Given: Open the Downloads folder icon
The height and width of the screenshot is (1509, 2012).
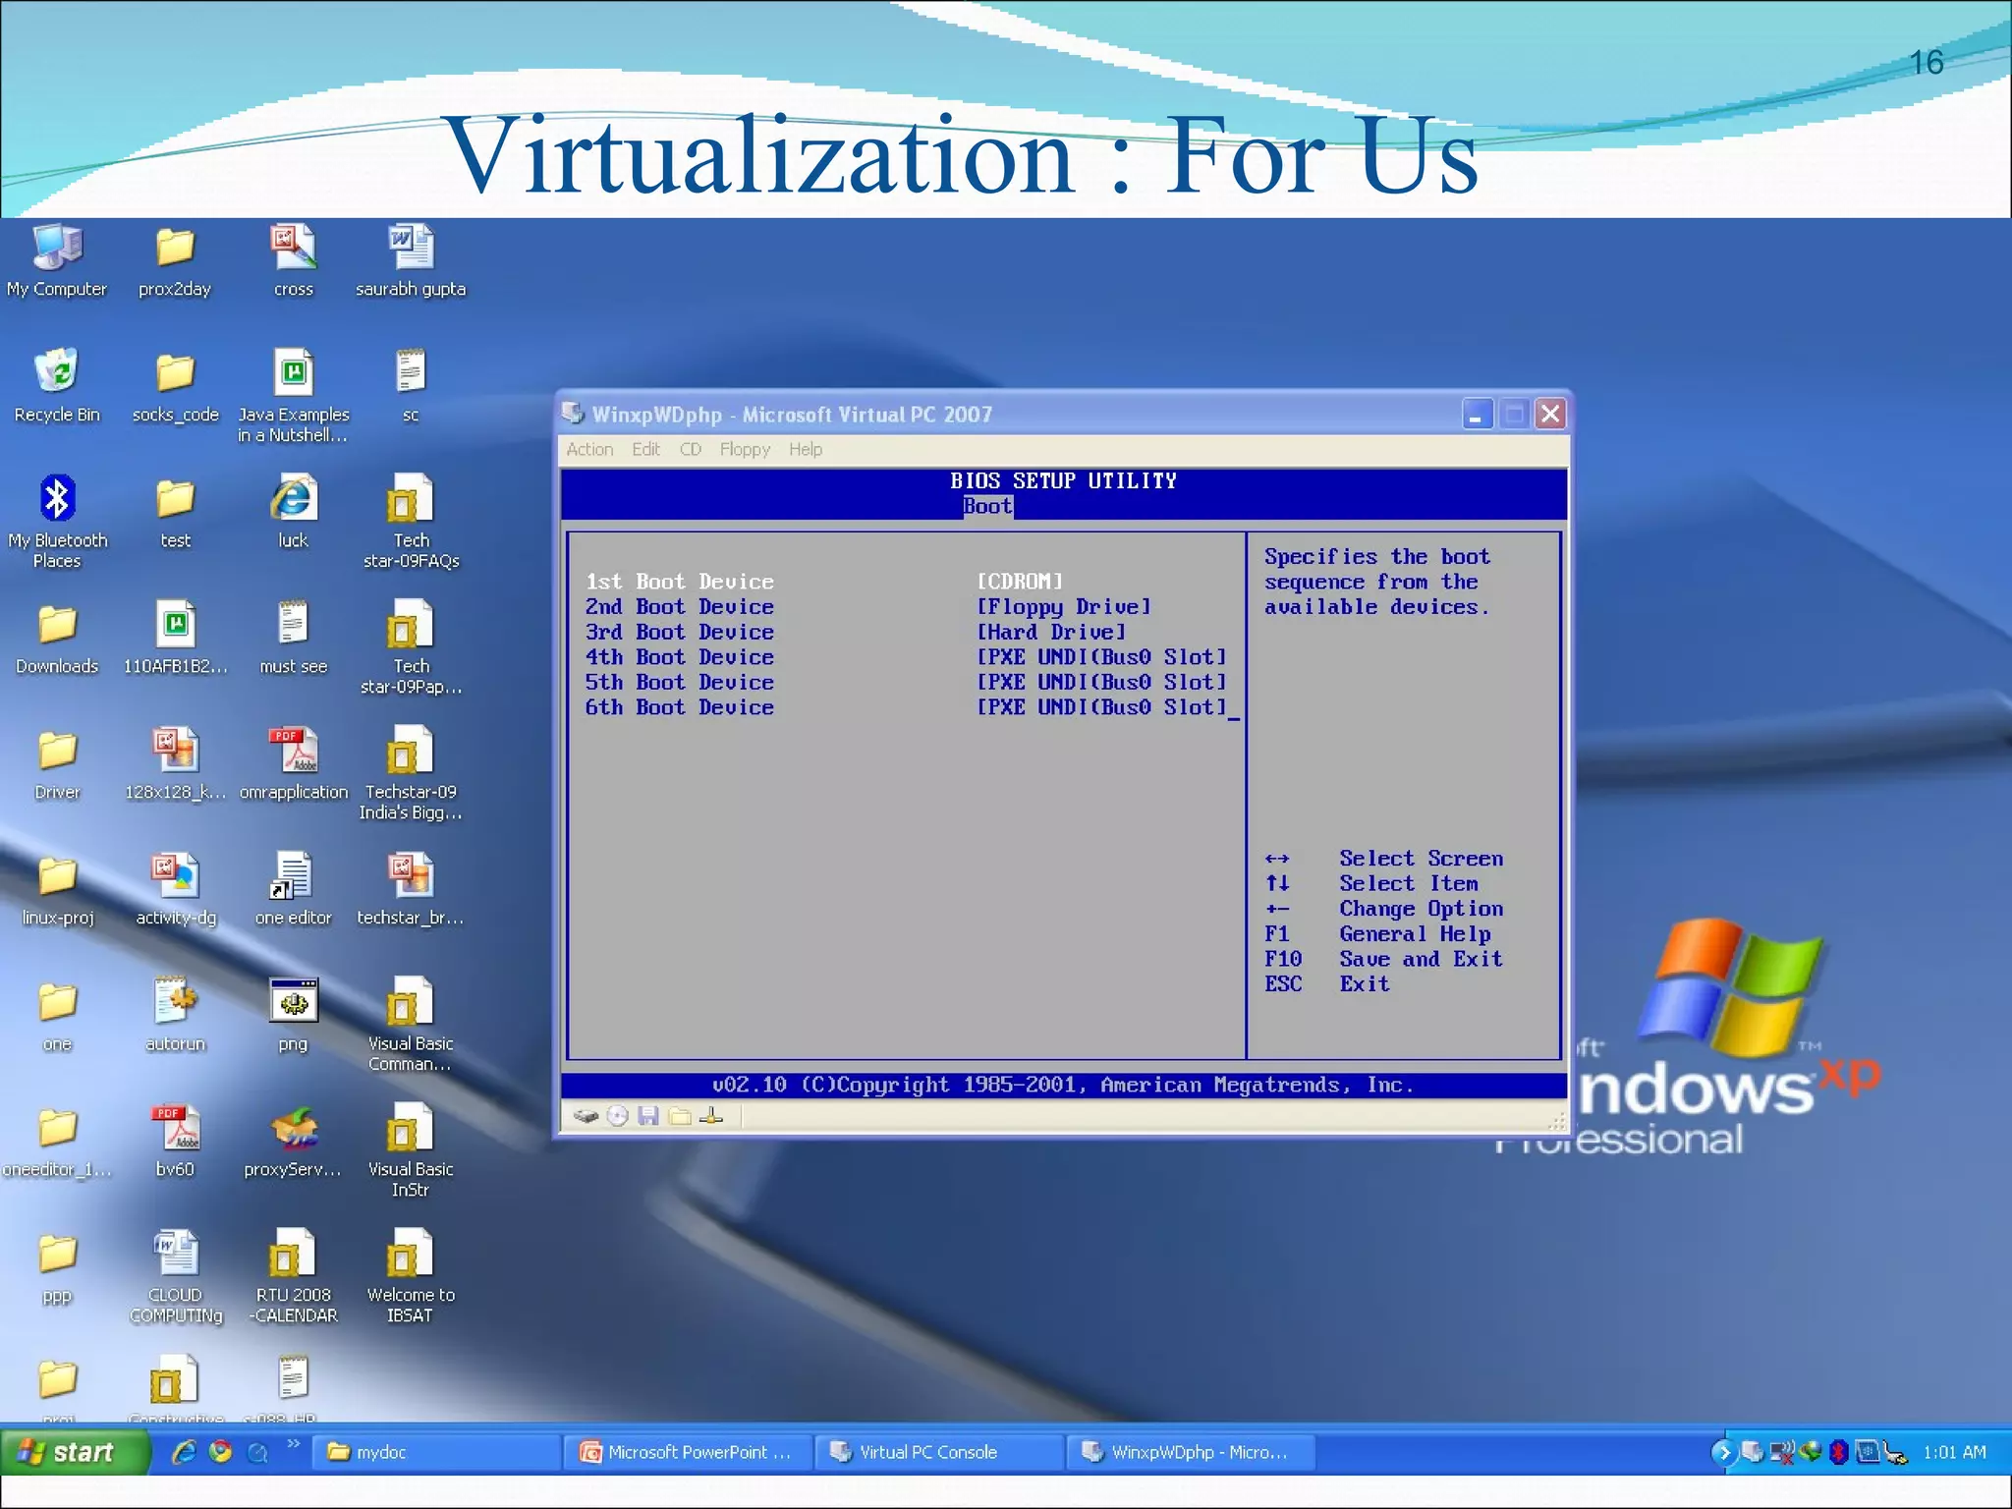Looking at the screenshot, I should click(57, 639).
